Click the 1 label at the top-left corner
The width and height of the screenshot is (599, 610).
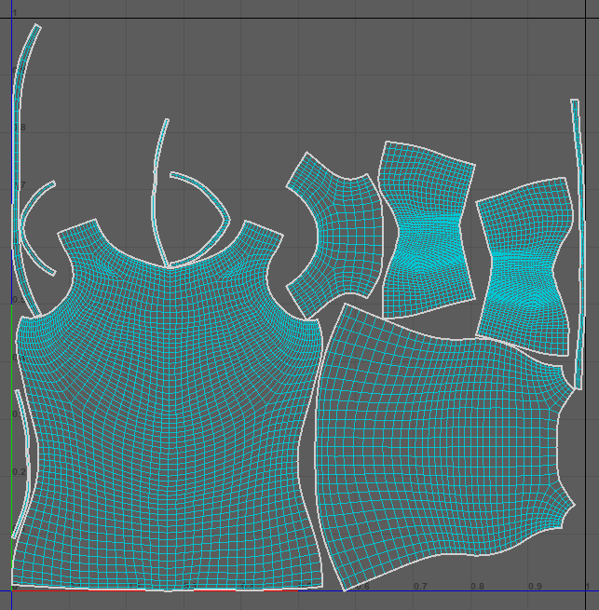pyautogui.click(x=16, y=12)
